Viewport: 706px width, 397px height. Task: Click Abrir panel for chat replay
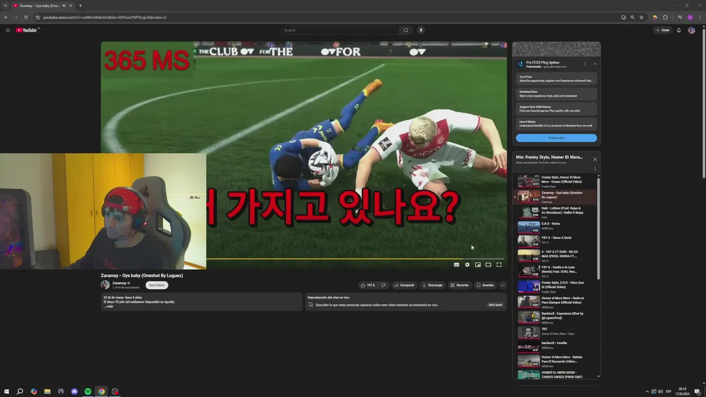click(x=495, y=305)
